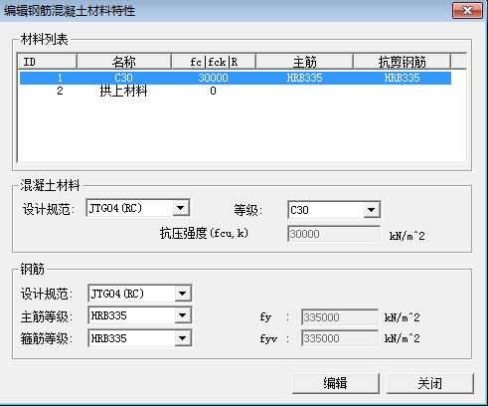Viewport: 488px width, 407px height.
Task: Click the HRB335 抗剪钢筋 cell in row 1
Action: (402, 78)
